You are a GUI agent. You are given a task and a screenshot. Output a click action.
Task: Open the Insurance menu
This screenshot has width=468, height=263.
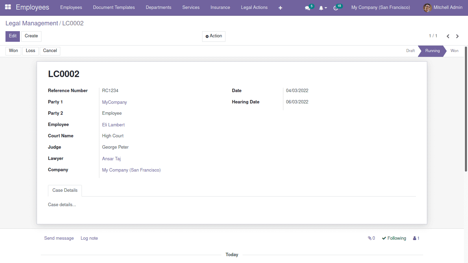pyautogui.click(x=220, y=7)
